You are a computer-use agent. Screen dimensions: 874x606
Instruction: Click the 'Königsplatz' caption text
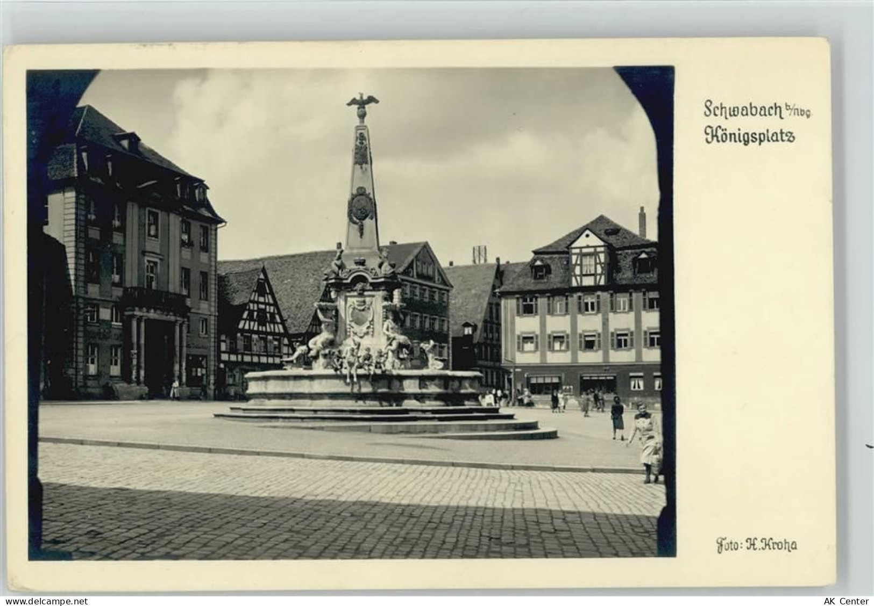[x=749, y=135]
